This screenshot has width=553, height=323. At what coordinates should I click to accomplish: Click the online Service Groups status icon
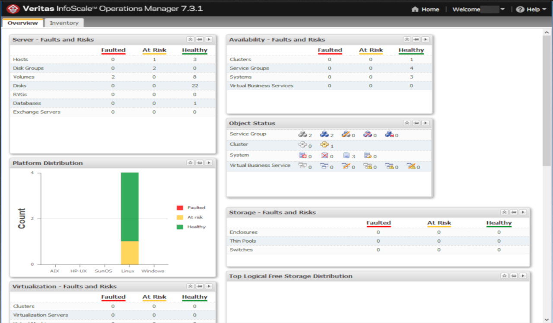pyautogui.click(x=325, y=134)
